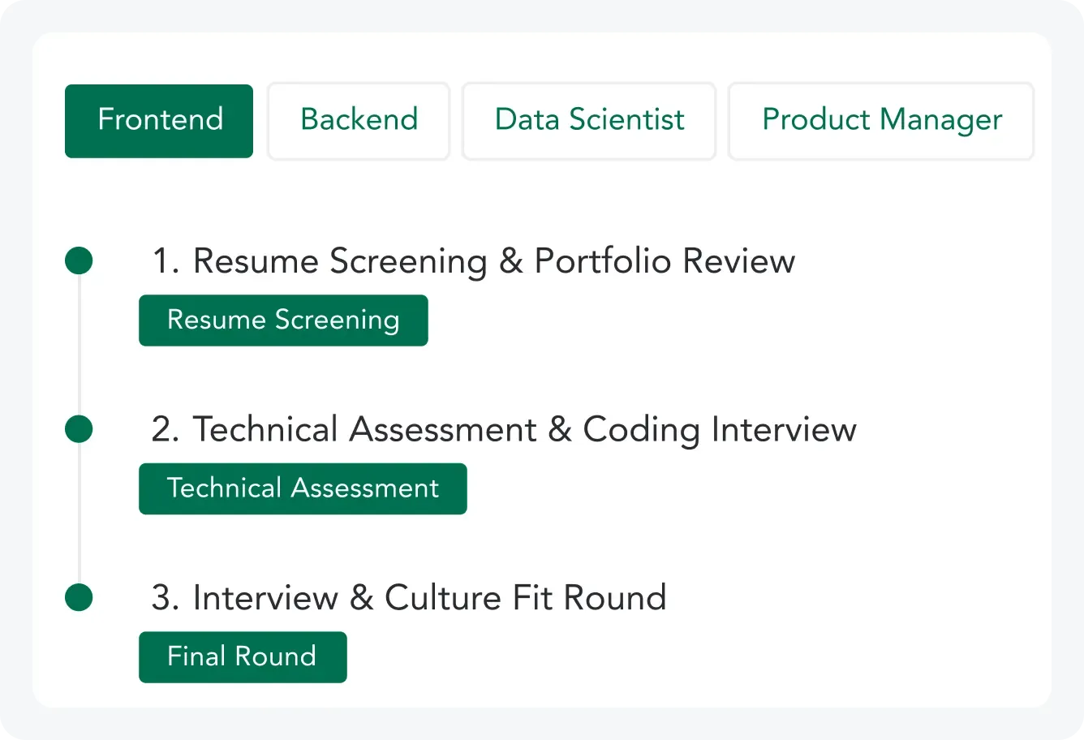Click the Final Round stage badge
The width and height of the screenshot is (1084, 740).
point(243,656)
